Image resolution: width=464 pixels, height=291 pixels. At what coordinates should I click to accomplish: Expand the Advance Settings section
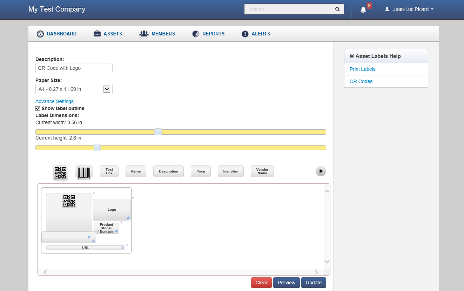(x=54, y=101)
